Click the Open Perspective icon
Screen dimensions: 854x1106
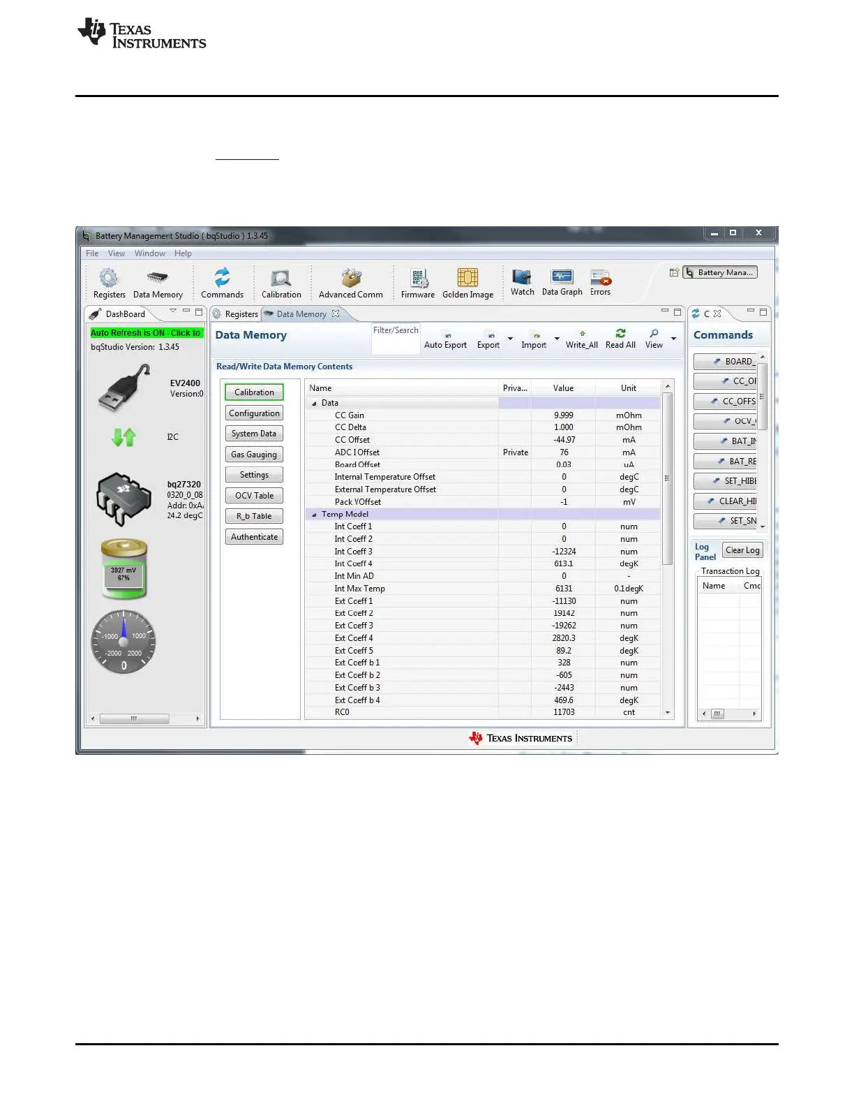click(x=674, y=272)
